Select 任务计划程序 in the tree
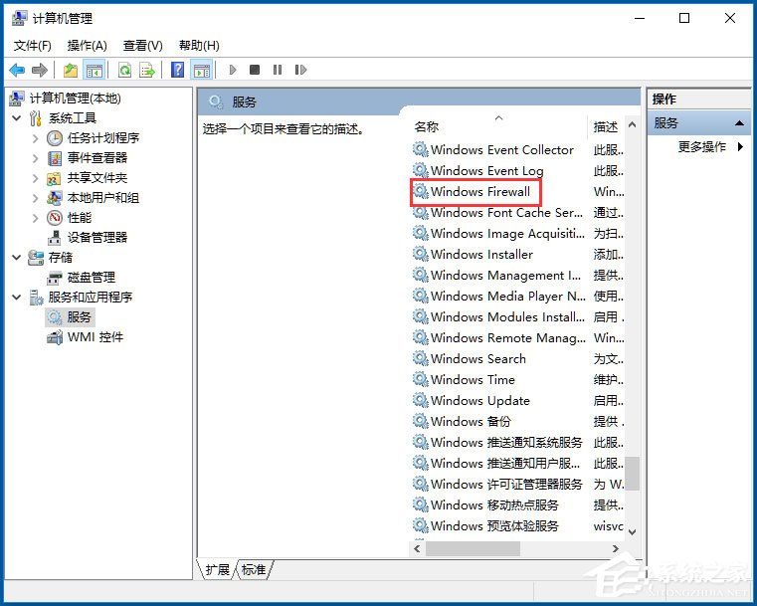757x606 pixels. tap(103, 138)
